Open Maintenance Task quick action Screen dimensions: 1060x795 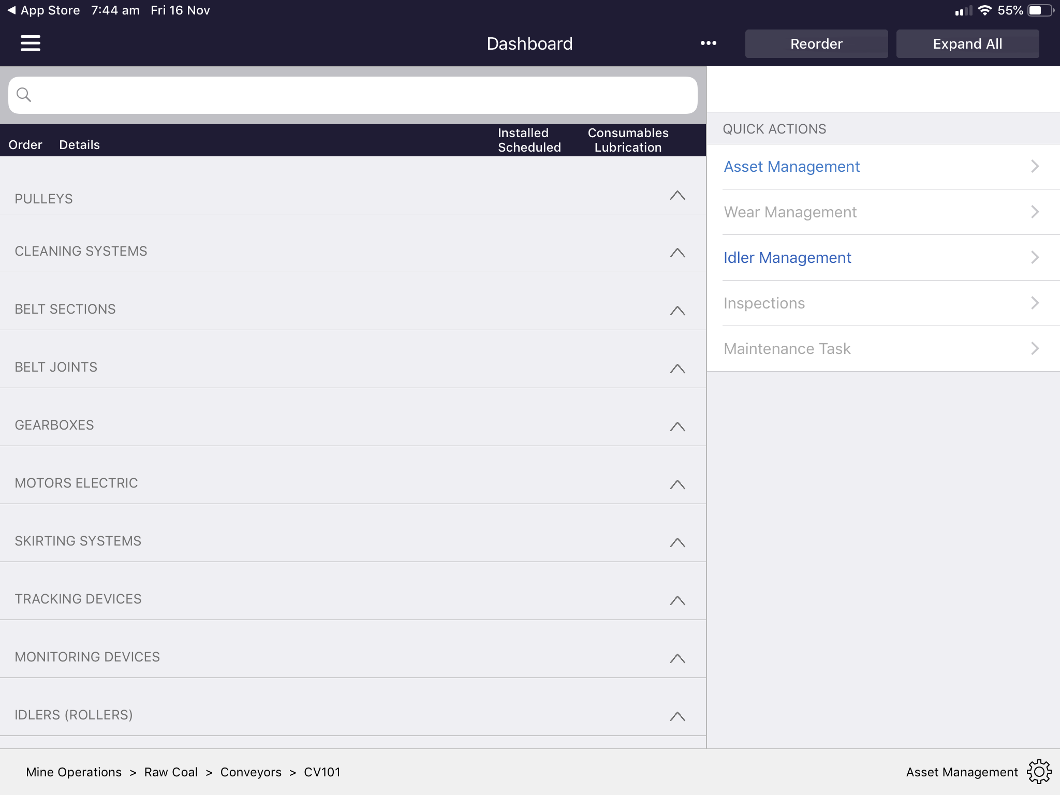tap(883, 349)
